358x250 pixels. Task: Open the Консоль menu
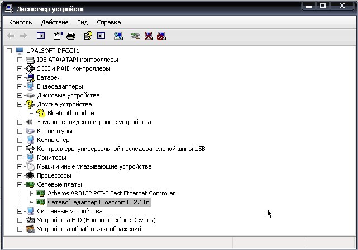tap(20, 22)
